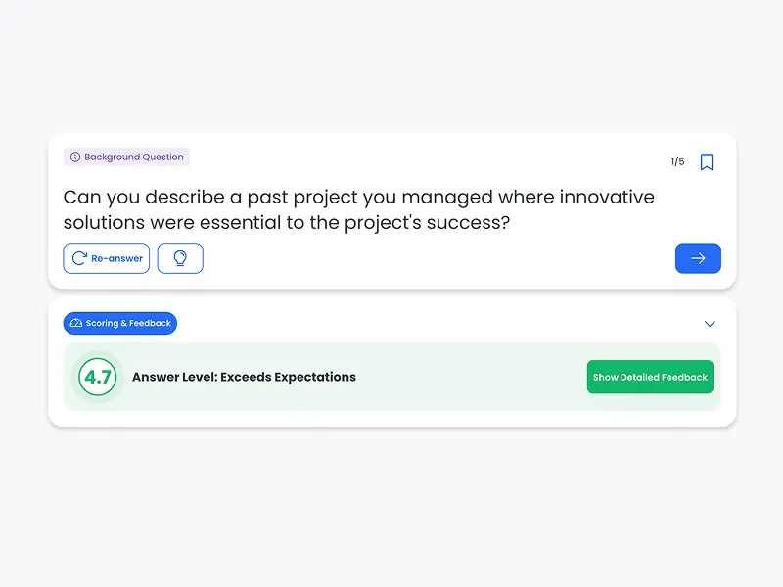Click the circular refresh icon in Re-answer
The image size is (783, 587).
pyautogui.click(x=79, y=258)
